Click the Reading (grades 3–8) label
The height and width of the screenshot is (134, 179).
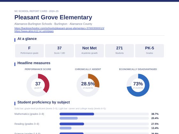27,124
